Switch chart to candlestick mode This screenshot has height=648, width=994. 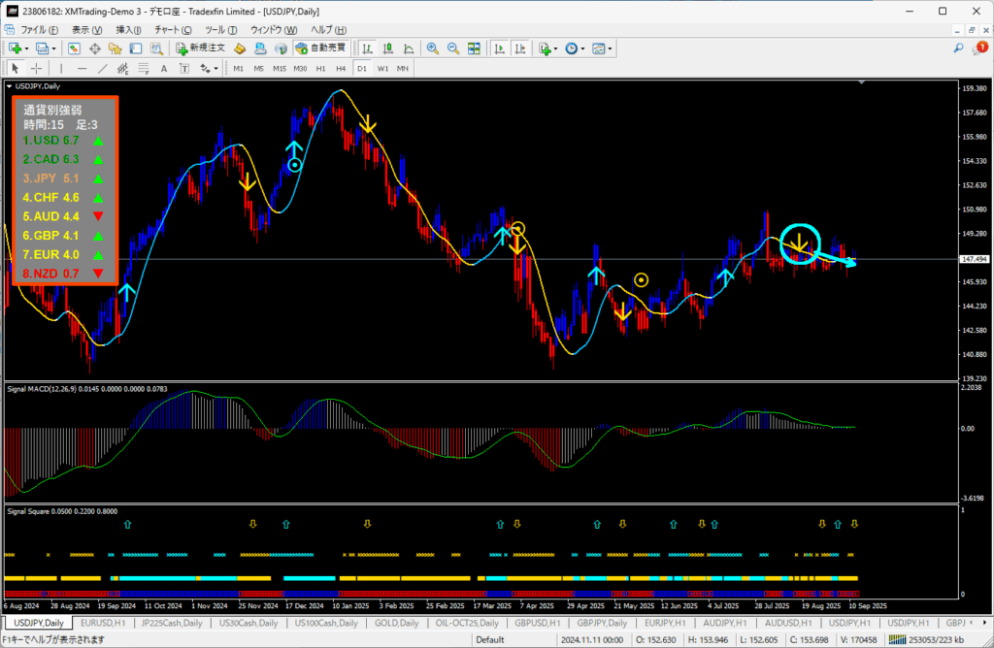click(388, 49)
